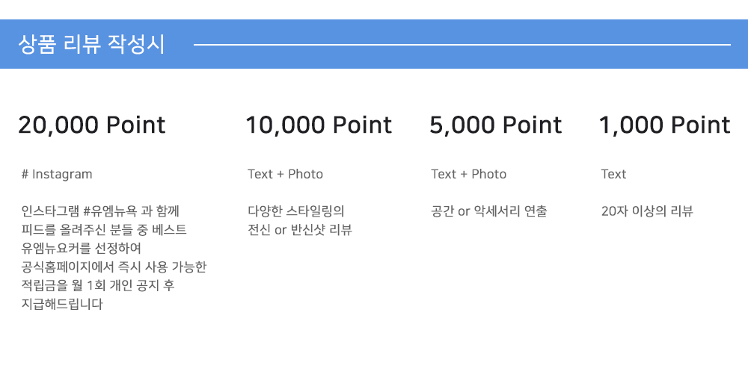The image size is (748, 392).
Task: Click the 1,000 Point heading
Action: point(664,125)
